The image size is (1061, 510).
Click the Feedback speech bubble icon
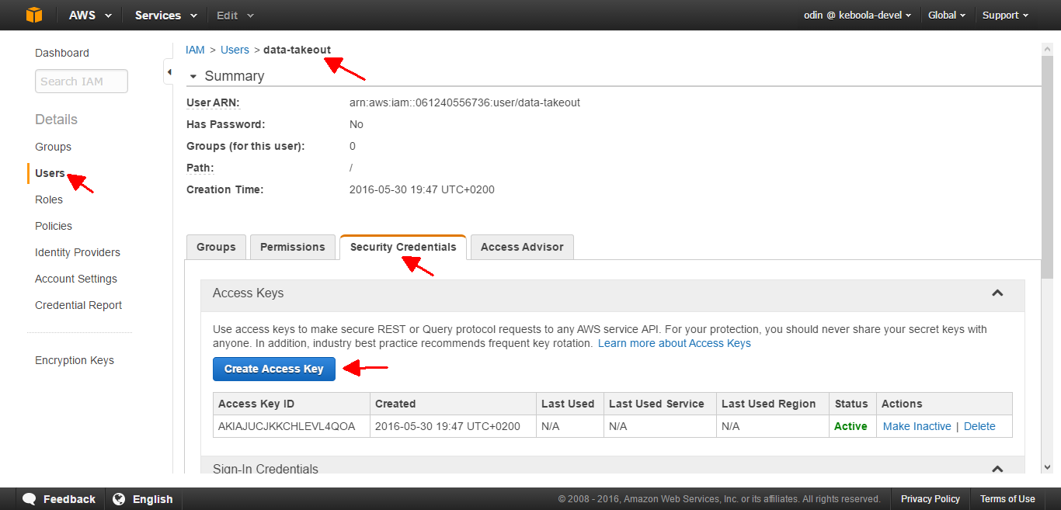tap(30, 499)
